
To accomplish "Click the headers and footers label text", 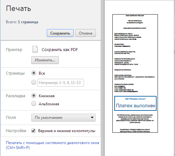I will [67, 131].
